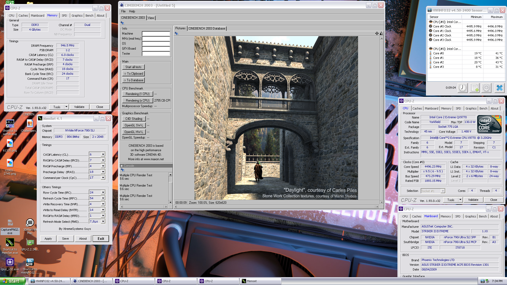Image resolution: width=507 pixels, height=285 pixels.
Task: Click Intel Core 2 Extreme logo in CPU-Z
Action: point(489,124)
